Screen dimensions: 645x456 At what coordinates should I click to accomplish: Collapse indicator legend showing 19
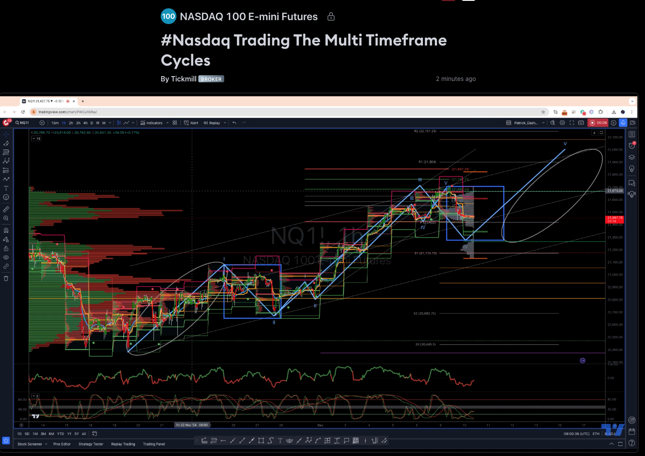(x=36, y=138)
